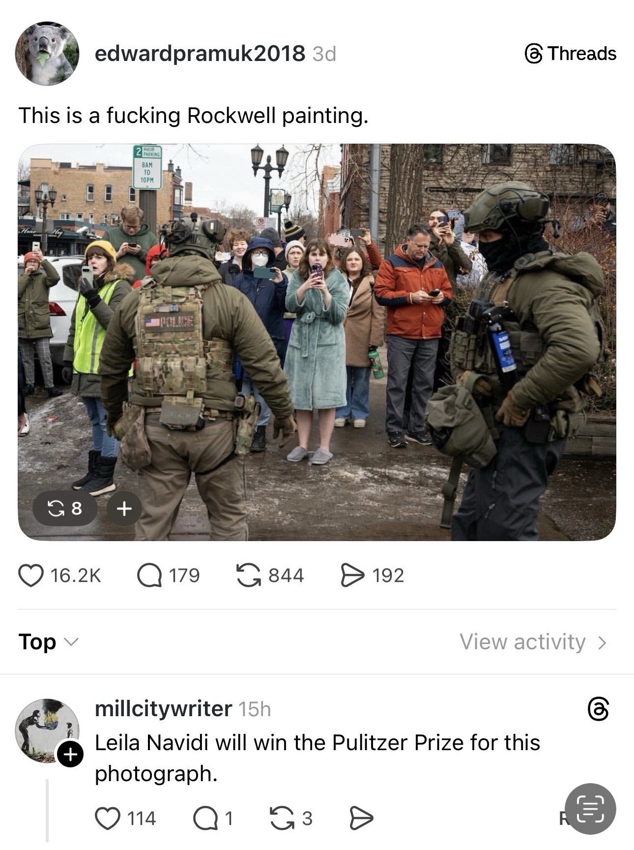The height and width of the screenshot is (850, 634).
Task: Share the main post via paper plane
Action: point(353,575)
